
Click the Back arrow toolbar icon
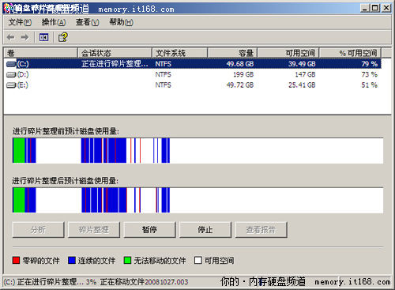[10, 37]
